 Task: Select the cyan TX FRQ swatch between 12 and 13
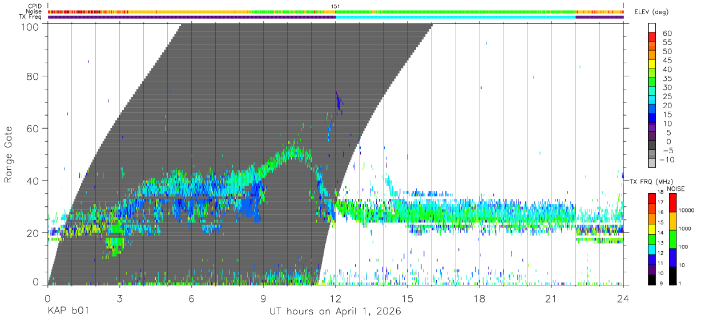click(x=652, y=248)
